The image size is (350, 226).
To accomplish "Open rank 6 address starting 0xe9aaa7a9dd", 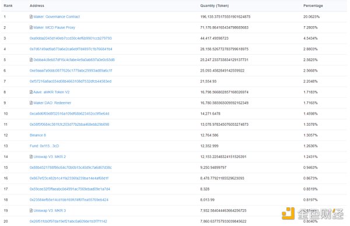I will point(71,70).
